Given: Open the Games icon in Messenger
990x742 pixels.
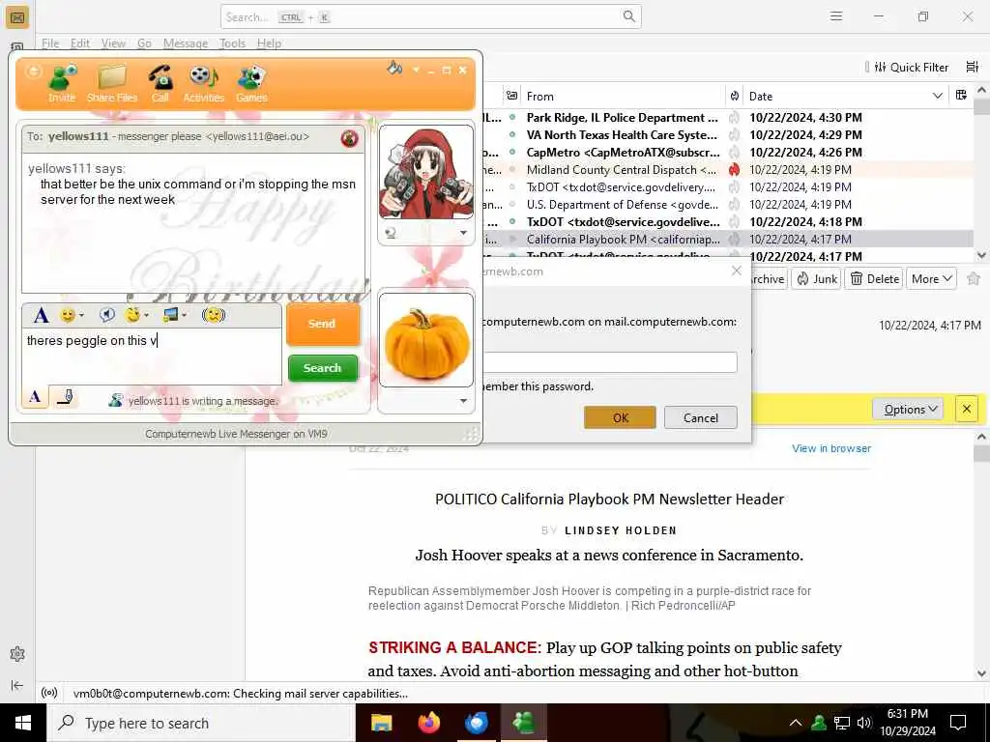Looking at the screenshot, I should (x=251, y=83).
